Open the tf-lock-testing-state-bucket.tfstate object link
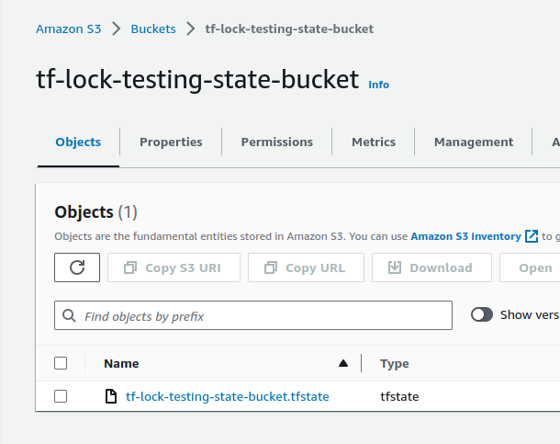Image resolution: width=560 pixels, height=444 pixels. click(x=228, y=396)
